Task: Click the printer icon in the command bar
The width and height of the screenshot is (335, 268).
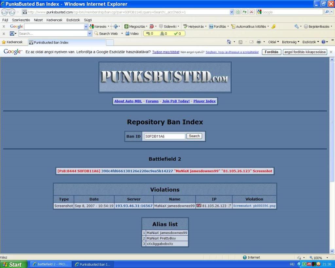Action: (259, 42)
